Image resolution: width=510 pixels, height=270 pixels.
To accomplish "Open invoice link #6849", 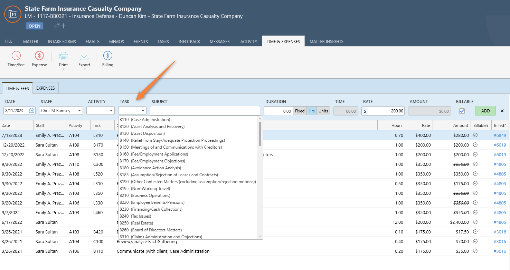I will click(x=500, y=135).
